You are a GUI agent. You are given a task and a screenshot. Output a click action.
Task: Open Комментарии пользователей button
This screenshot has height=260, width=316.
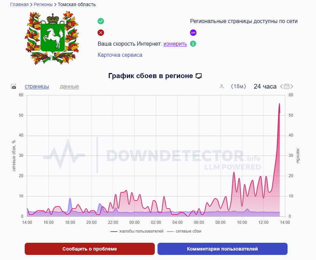tap(222, 249)
